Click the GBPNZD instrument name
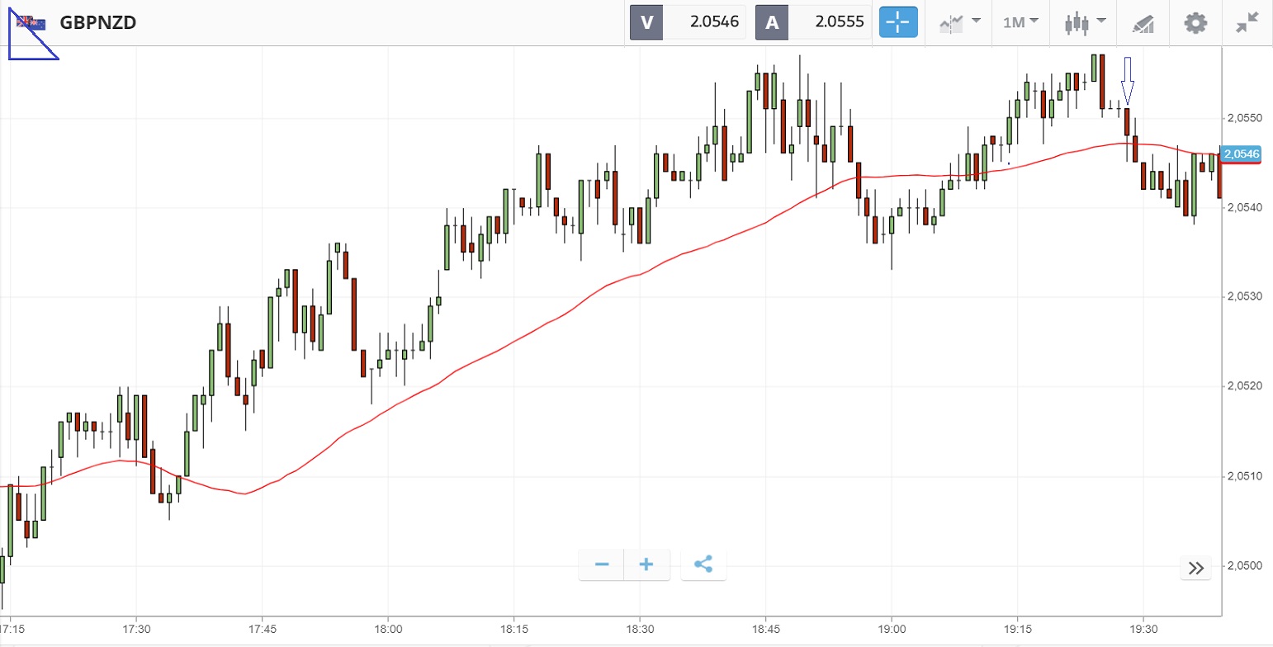The height and width of the screenshot is (647, 1273). [98, 22]
